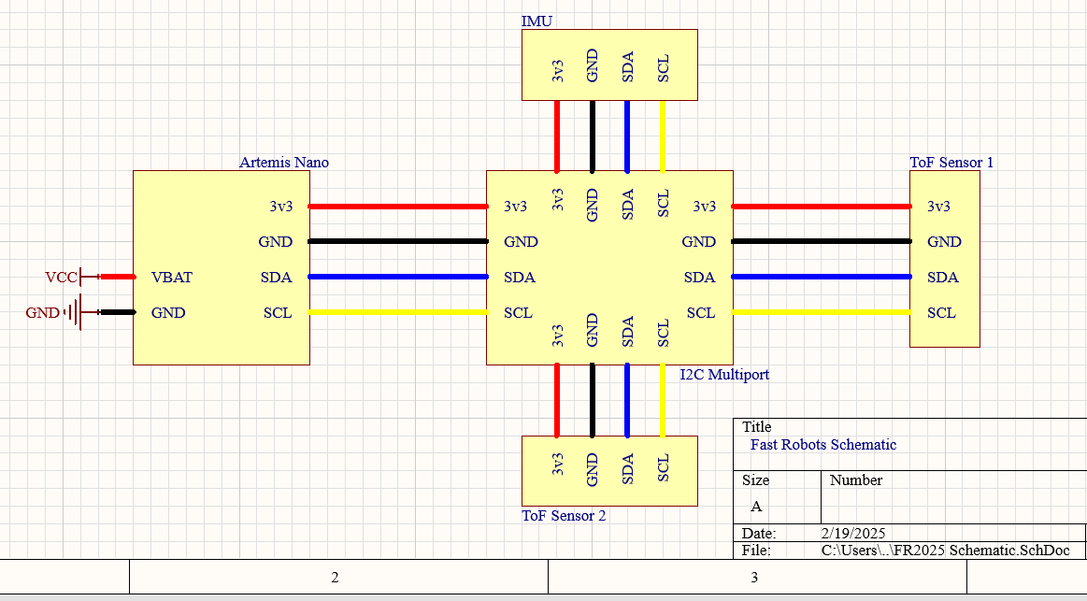Select red 3v3 wire from Artemis Nano to Multiport
Screen dimensions: 1087x601
pos(398,207)
